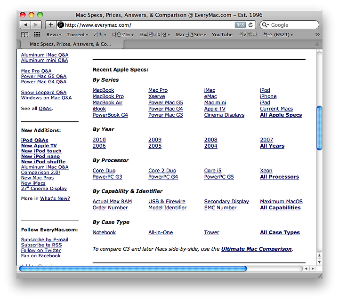
Task: Click the vertical scrollbar up arrow
Action: [319, 256]
